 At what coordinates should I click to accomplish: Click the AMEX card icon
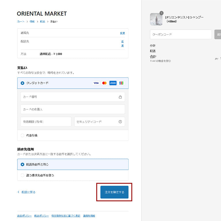(x=113, y=83)
